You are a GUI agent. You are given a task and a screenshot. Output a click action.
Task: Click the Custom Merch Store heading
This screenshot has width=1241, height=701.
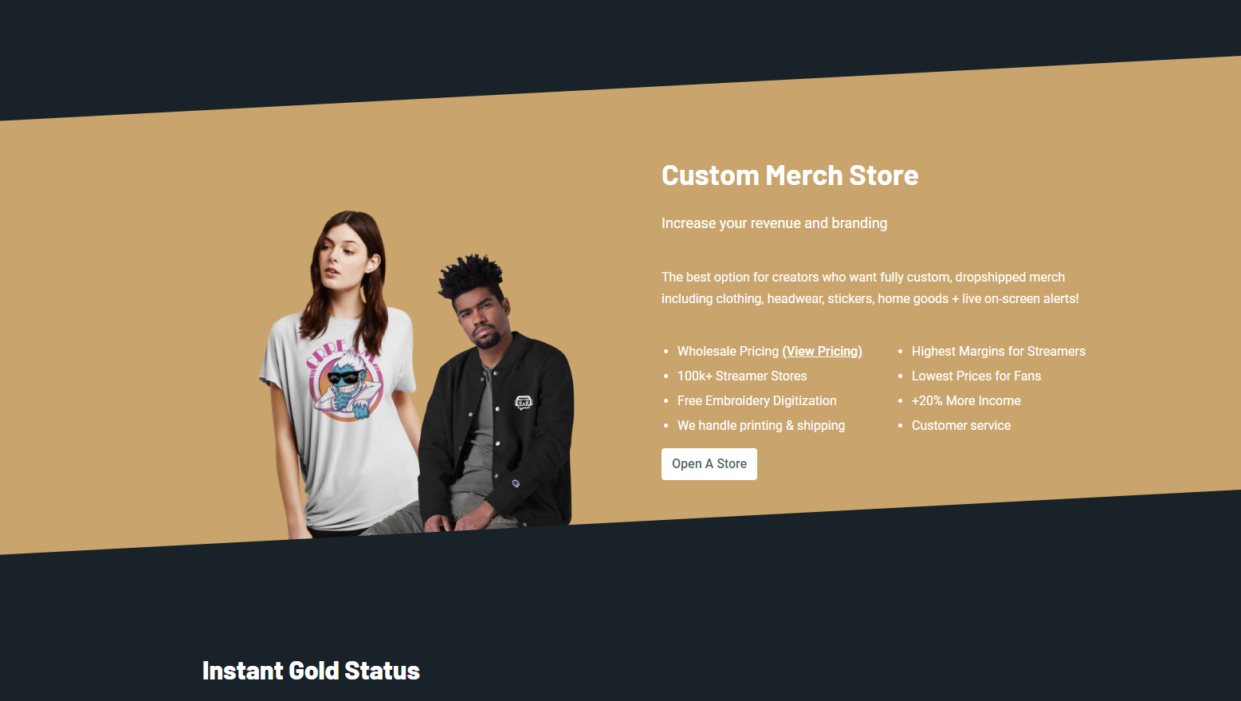click(790, 175)
